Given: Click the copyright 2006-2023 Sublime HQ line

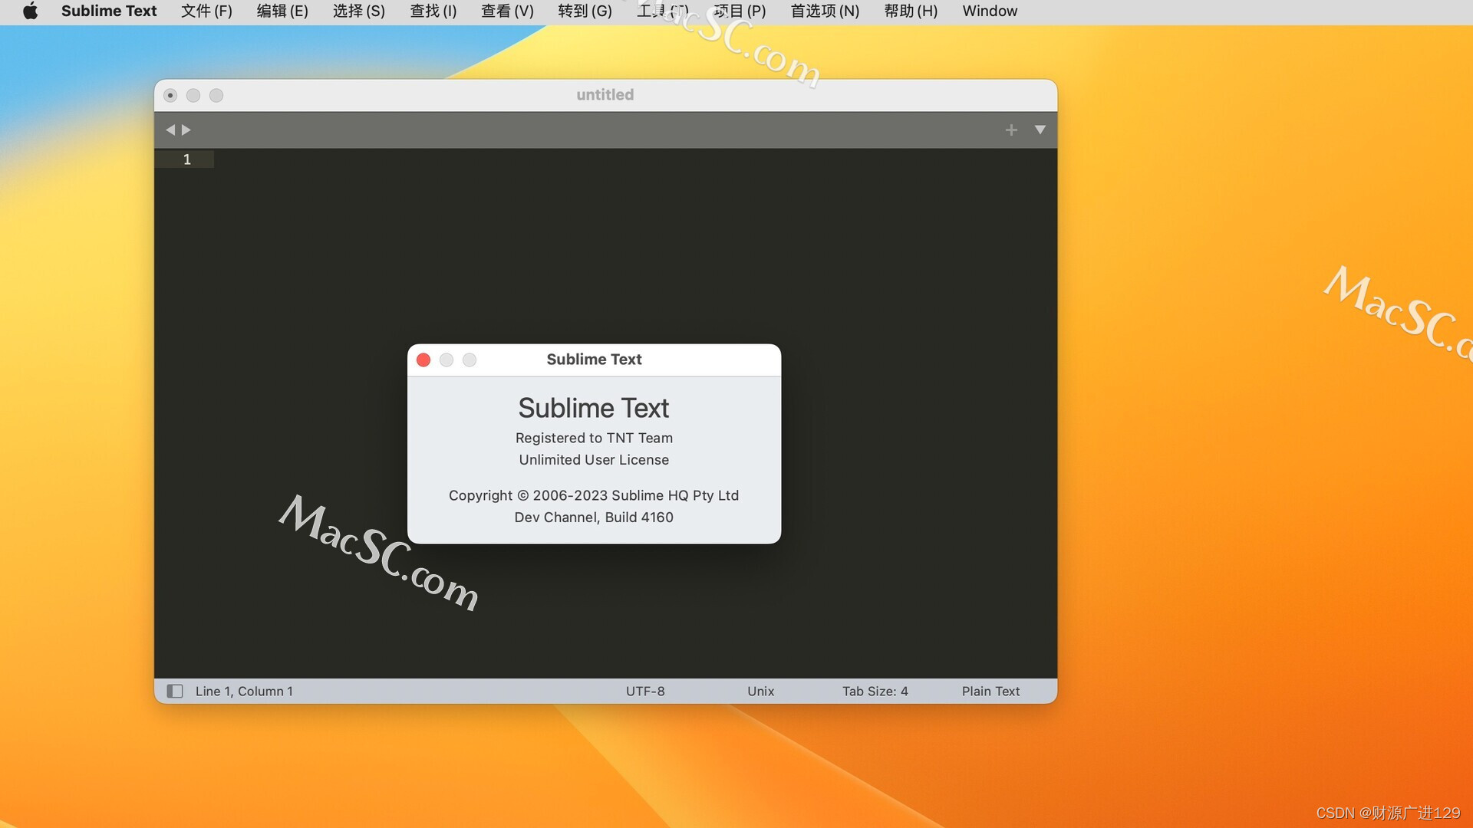Looking at the screenshot, I should coord(594,495).
